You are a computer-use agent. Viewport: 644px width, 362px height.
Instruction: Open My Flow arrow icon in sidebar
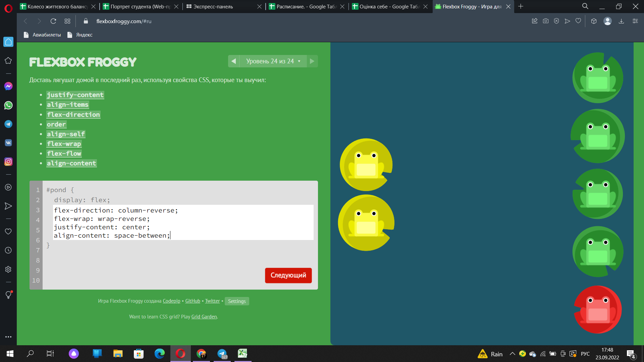(8, 206)
